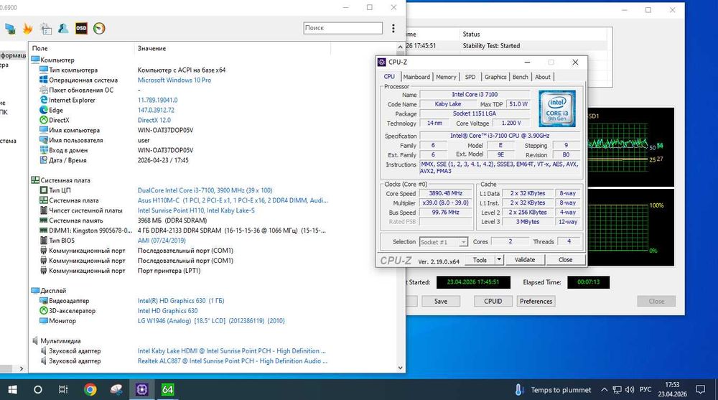Select the CPU tab in CPU-Z
The image size is (718, 400).
tap(389, 77)
